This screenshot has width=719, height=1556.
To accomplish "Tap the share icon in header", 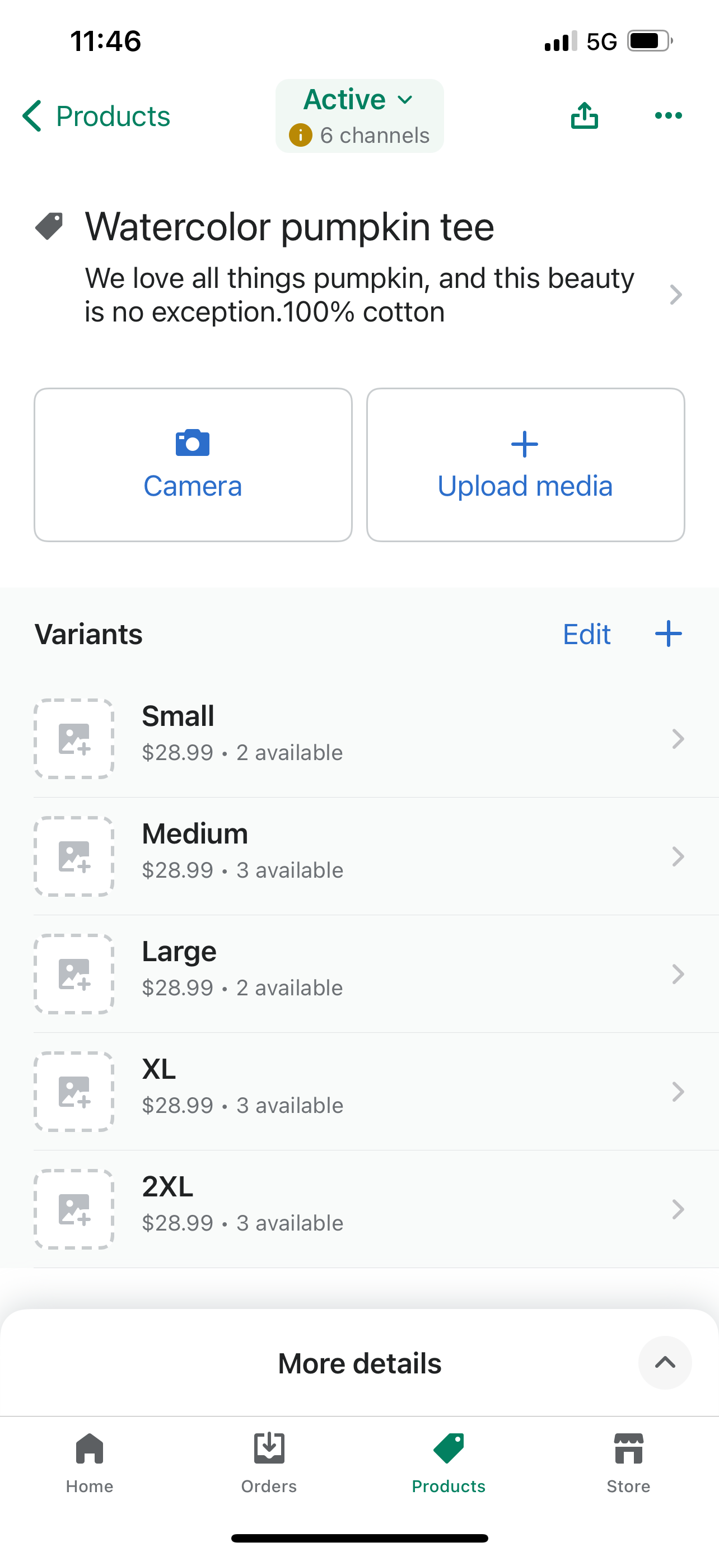I will pyautogui.click(x=584, y=115).
